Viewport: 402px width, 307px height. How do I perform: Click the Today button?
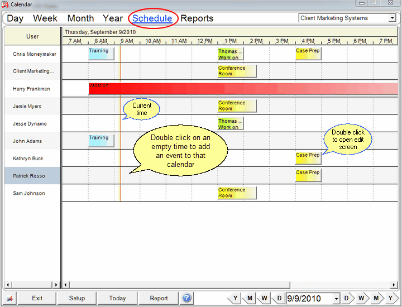pos(117,298)
